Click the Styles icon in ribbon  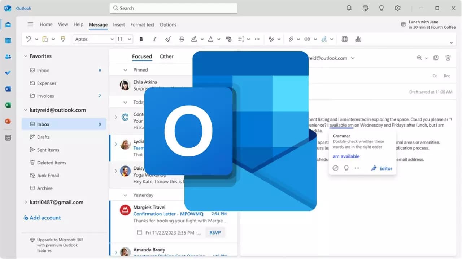[x=271, y=39]
